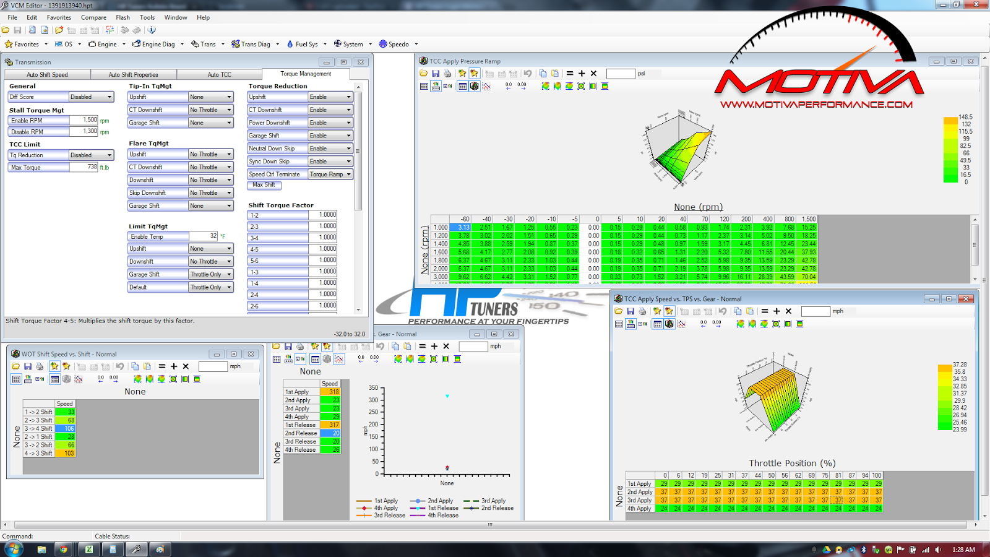Click undo icon in TCC Apply Pressure Ramp
The width and height of the screenshot is (990, 557).
point(527,73)
